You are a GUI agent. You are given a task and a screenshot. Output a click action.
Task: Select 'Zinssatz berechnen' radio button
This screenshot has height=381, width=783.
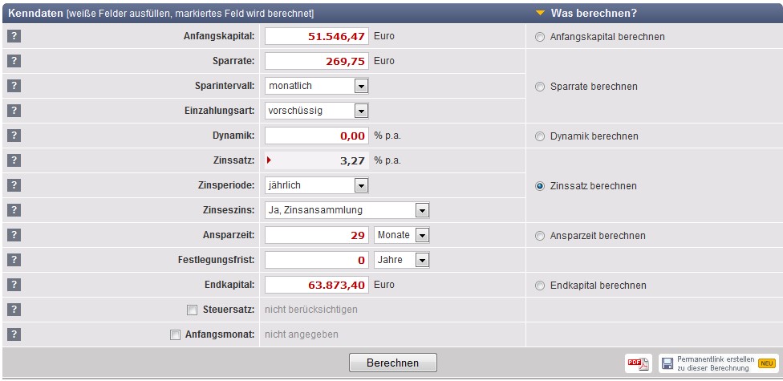(x=540, y=186)
